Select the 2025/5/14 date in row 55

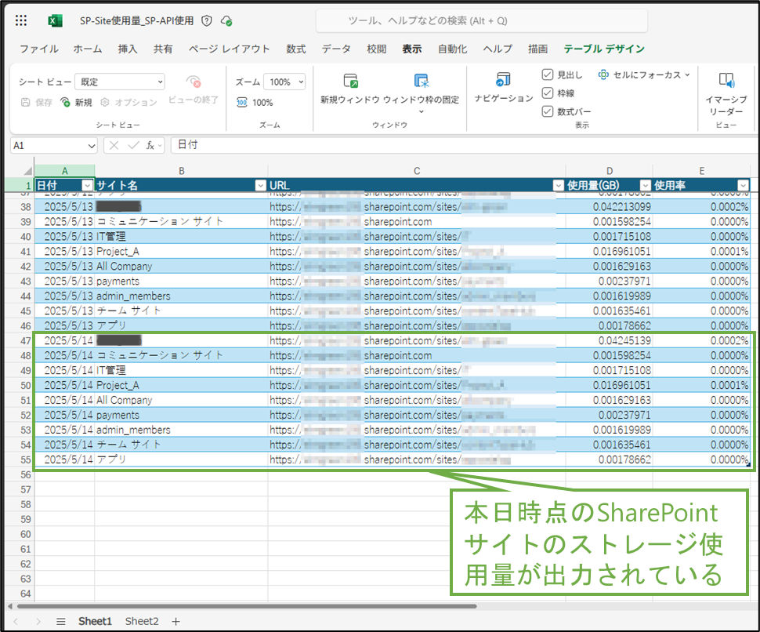pyautogui.click(x=64, y=459)
